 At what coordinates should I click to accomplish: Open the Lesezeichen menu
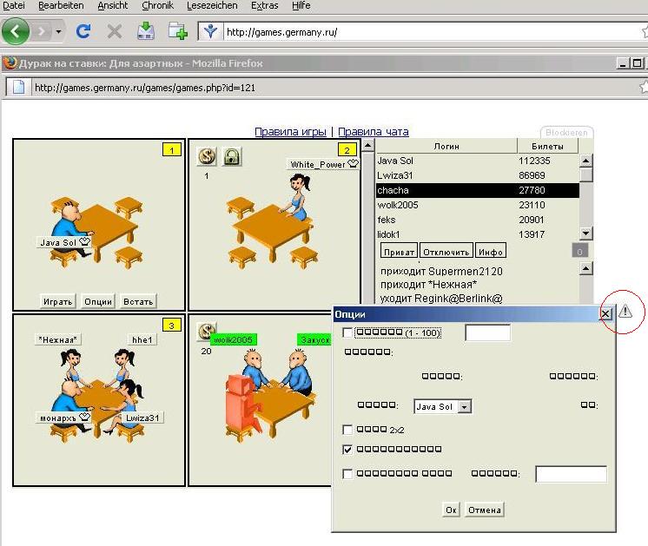[214, 5]
